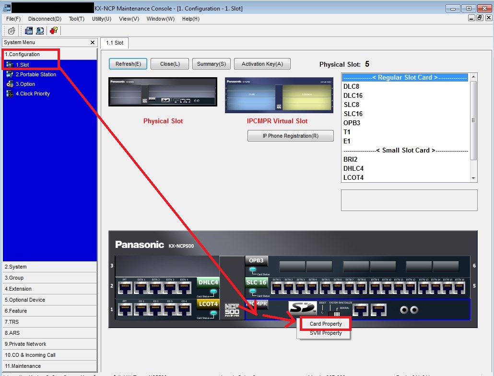Click the OPB3 card label on the shelf
The image size is (494, 376).
coord(256,260)
